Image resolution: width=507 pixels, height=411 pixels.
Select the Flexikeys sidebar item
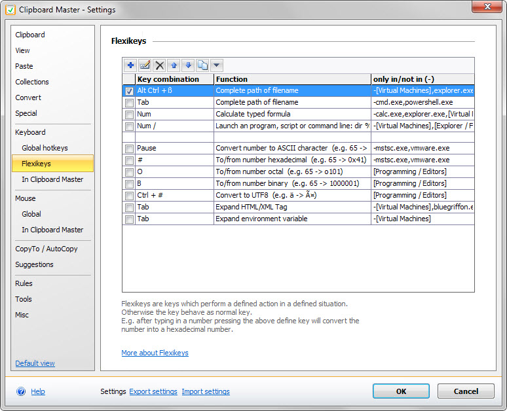52,164
